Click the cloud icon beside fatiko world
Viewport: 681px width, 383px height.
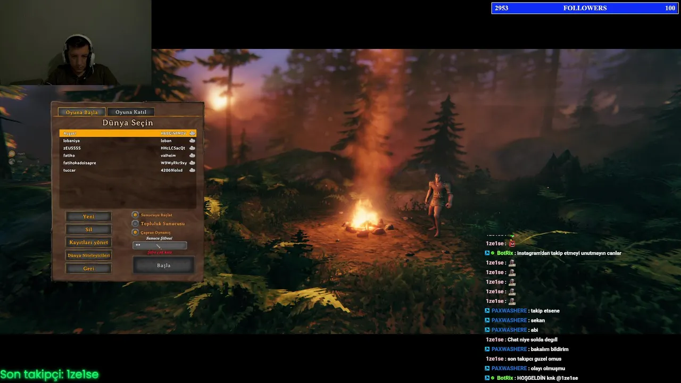(192, 155)
